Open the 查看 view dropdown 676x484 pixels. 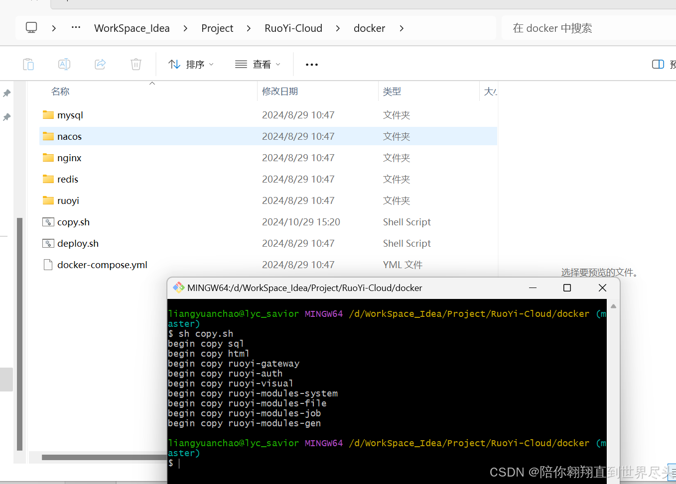click(x=258, y=64)
